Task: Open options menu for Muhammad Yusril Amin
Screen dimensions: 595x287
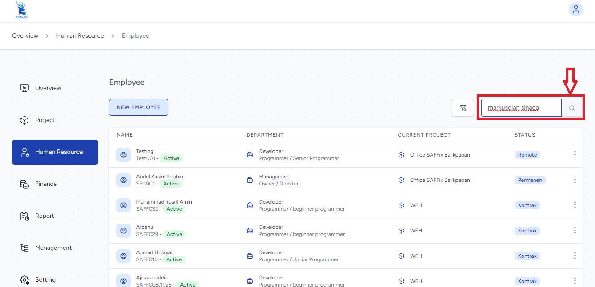Action: pos(575,205)
